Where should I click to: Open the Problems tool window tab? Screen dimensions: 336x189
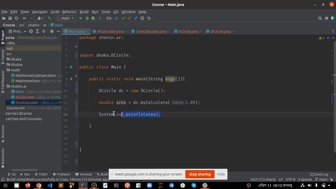click(x=61, y=174)
